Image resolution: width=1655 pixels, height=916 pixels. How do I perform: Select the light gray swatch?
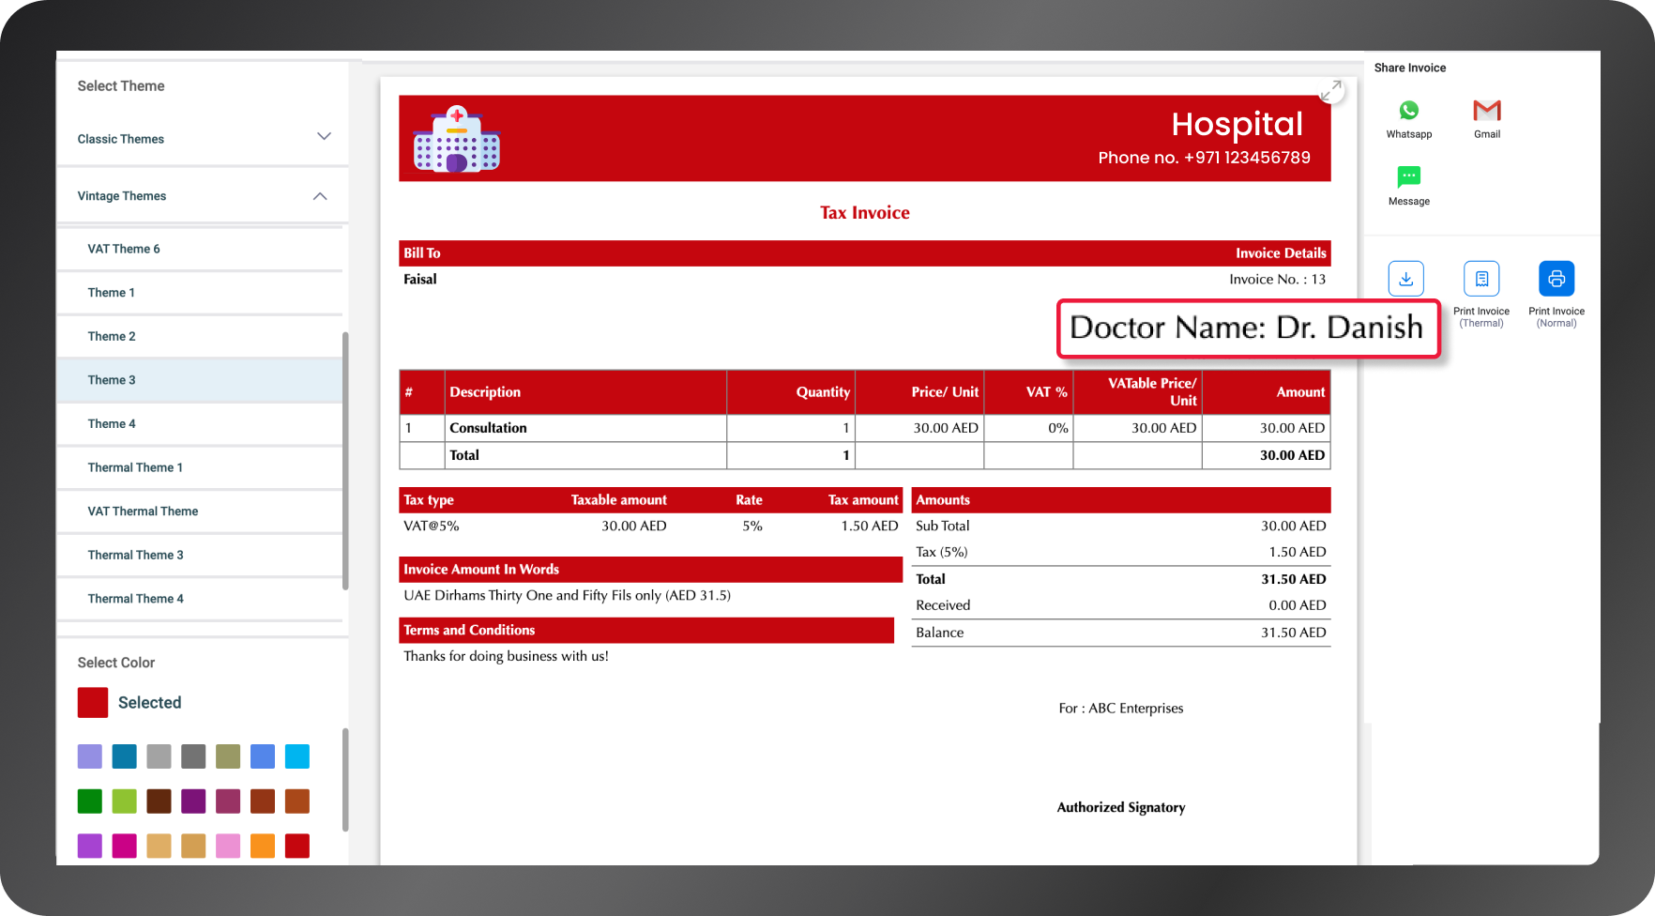[159, 756]
